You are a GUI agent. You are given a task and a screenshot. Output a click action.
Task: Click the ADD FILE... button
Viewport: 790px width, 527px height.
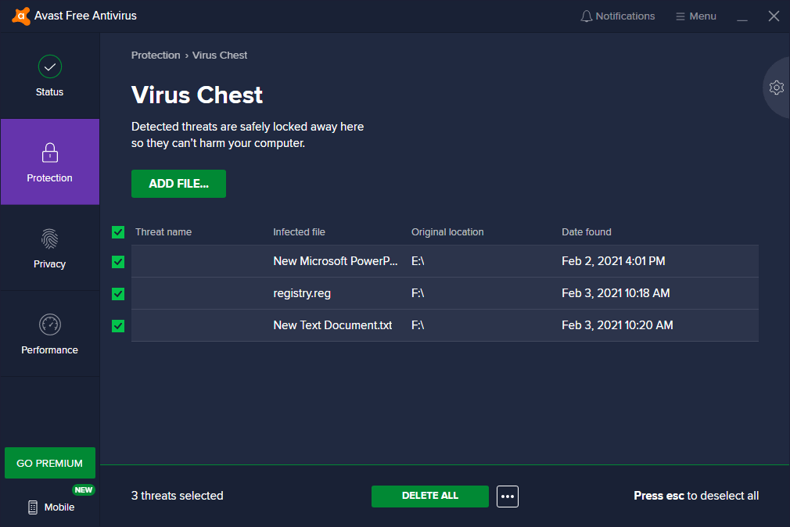(178, 184)
